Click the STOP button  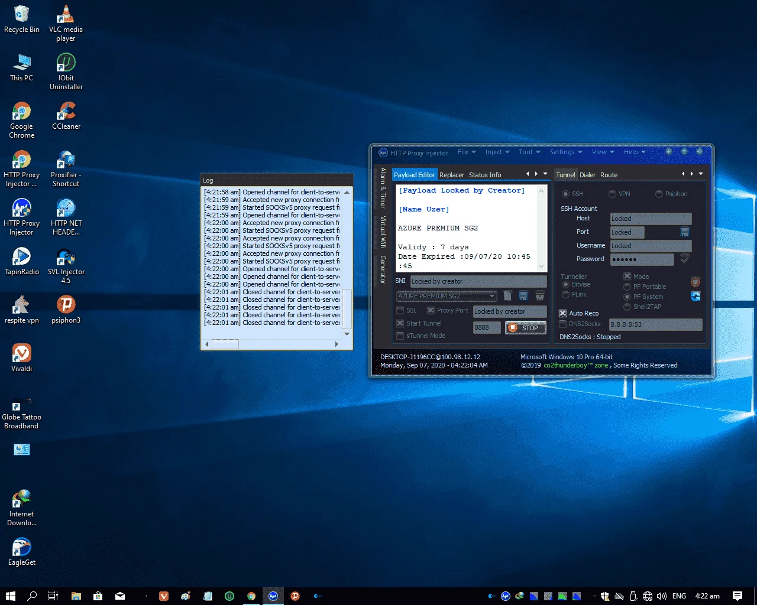point(525,328)
